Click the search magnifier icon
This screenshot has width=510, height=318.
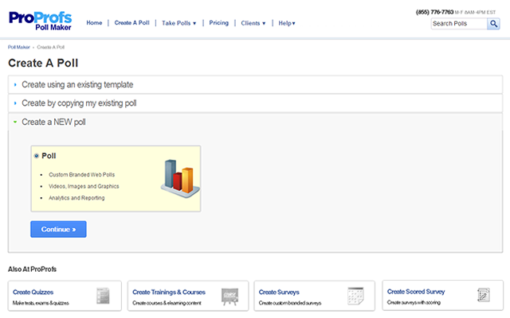(494, 24)
